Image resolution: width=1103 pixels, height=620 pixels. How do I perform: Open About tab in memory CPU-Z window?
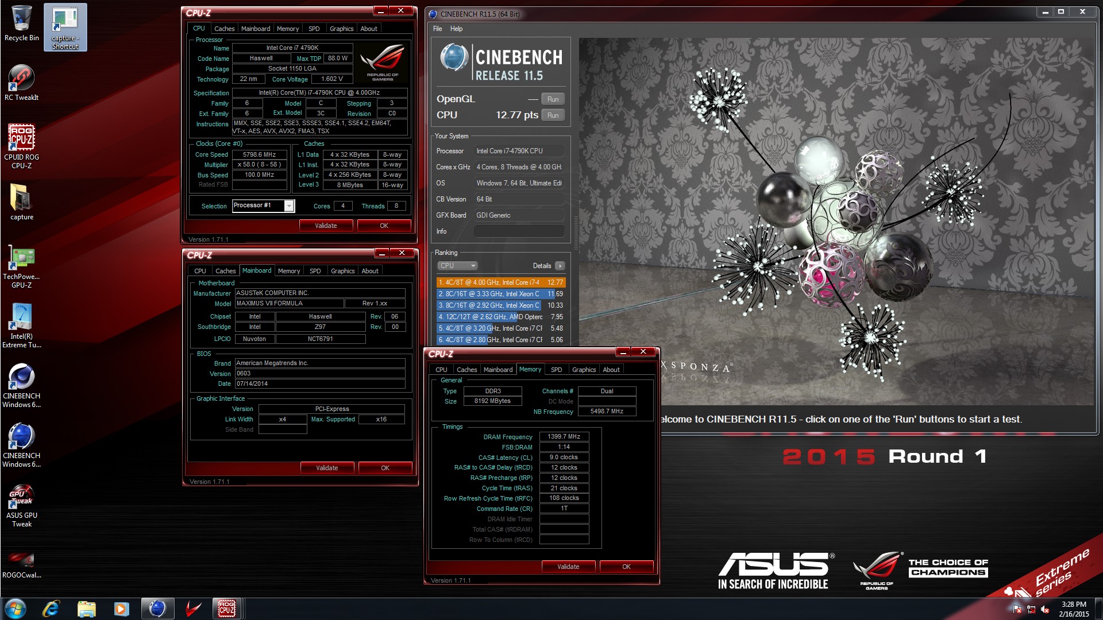pyautogui.click(x=611, y=370)
